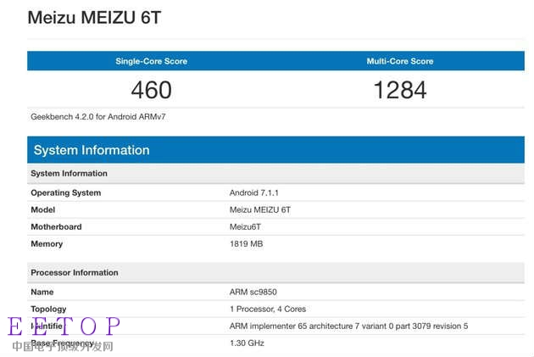Click the 1819 MB memory value

[246, 244]
